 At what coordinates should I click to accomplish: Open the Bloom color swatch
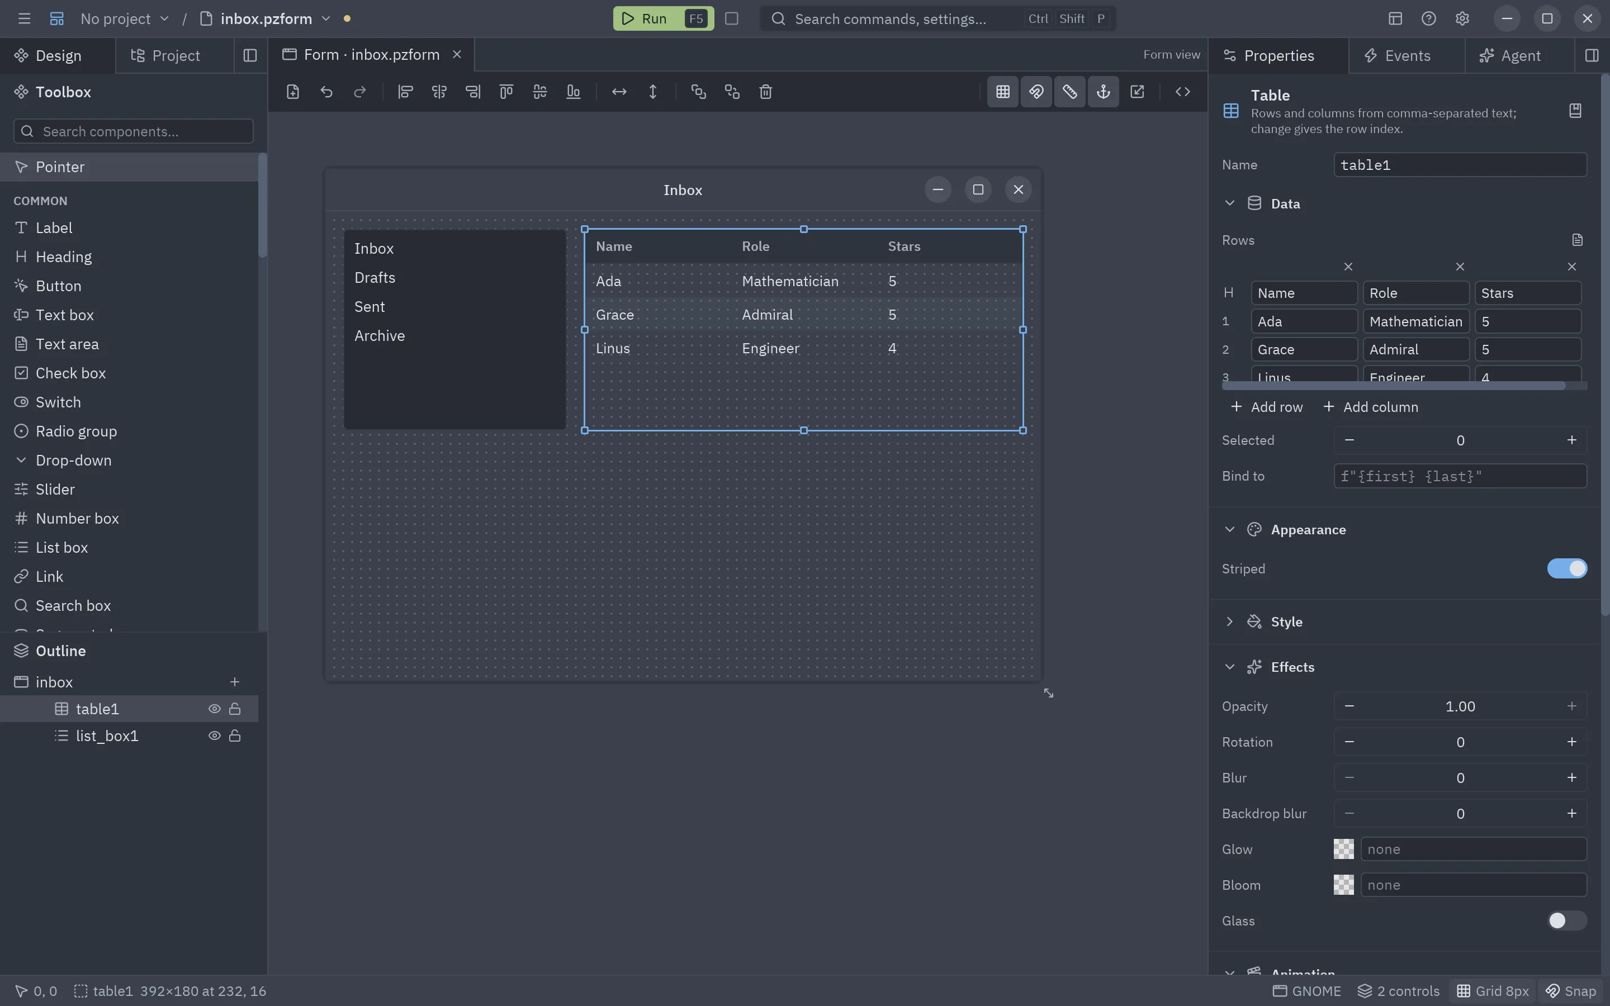click(x=1343, y=886)
